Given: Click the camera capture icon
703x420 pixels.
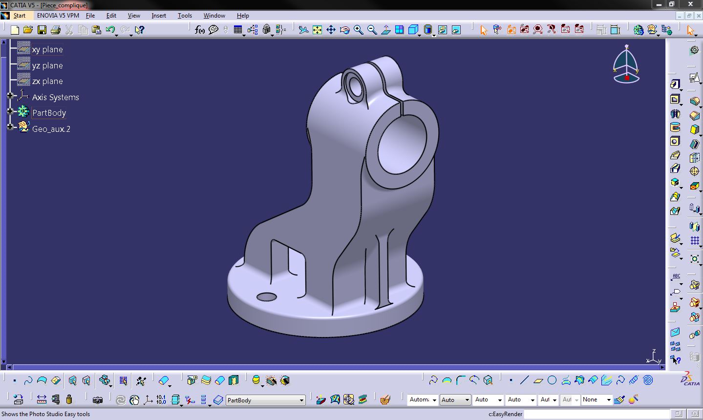Looking at the screenshot, I should [98, 400].
